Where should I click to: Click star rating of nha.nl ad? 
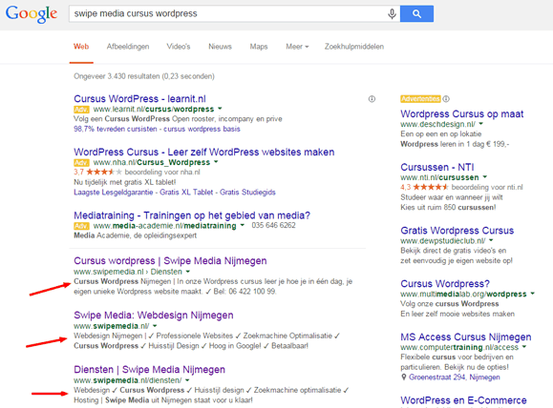coord(104,172)
